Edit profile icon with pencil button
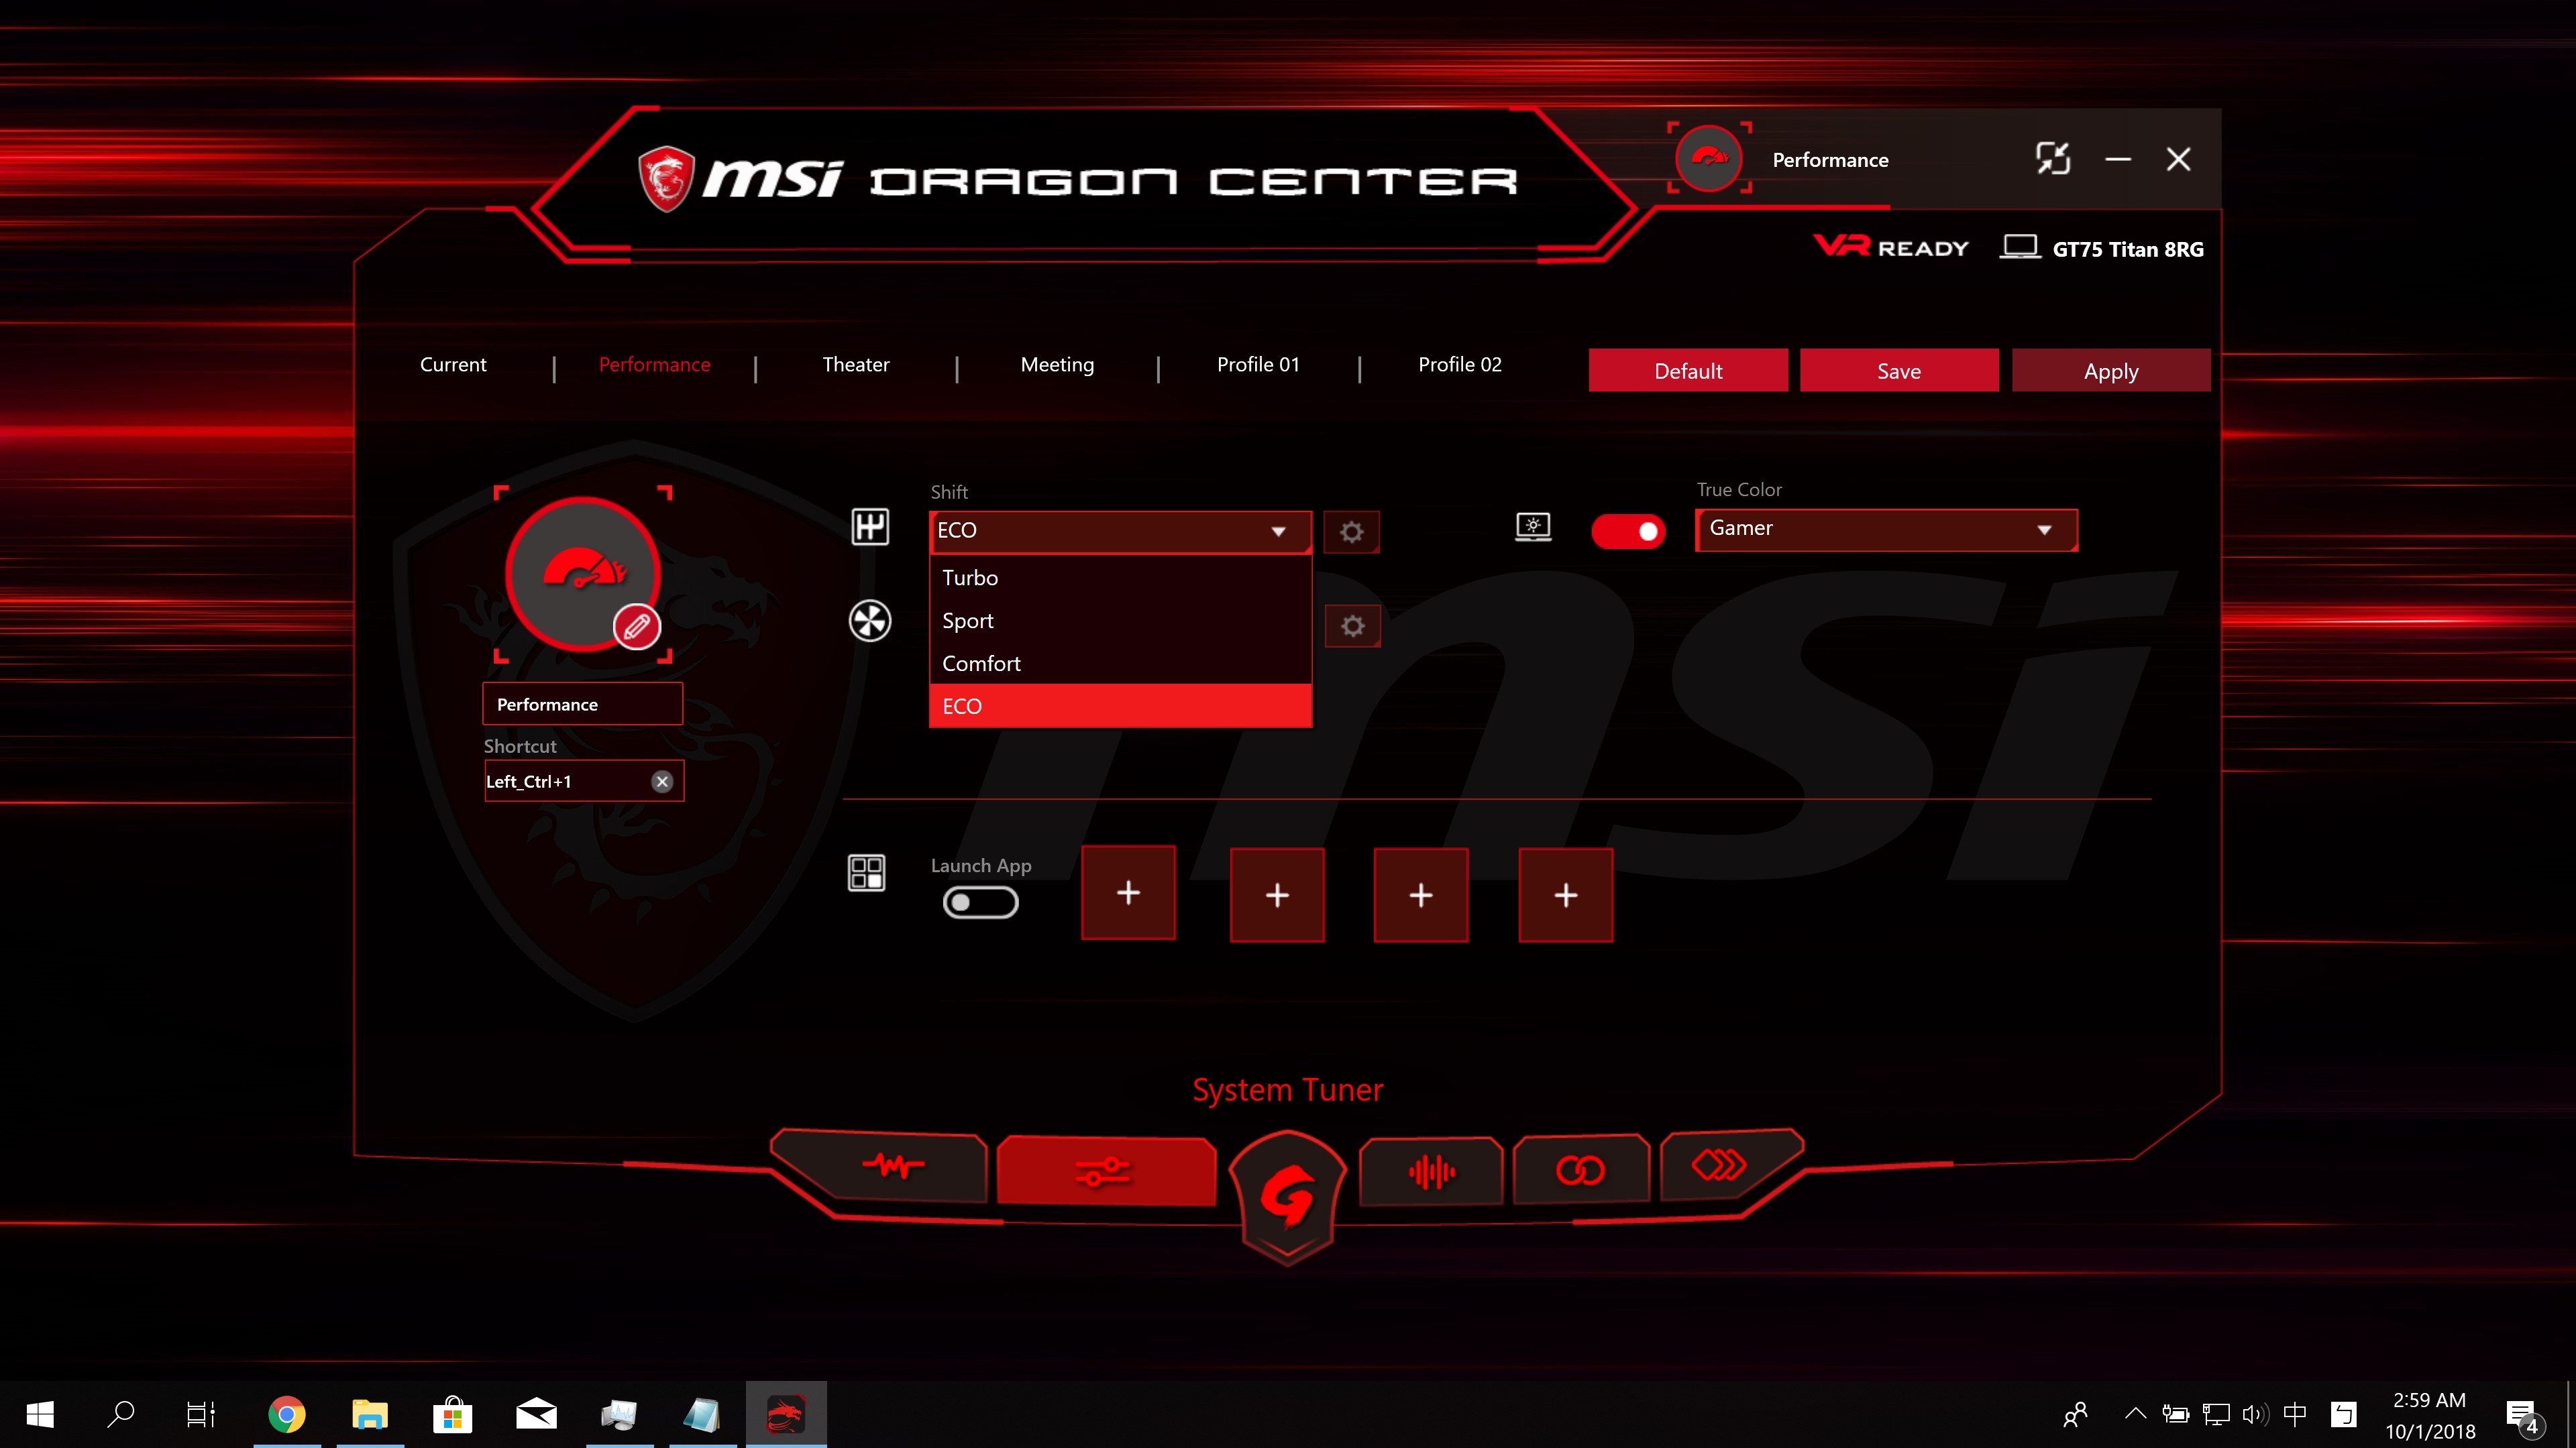This screenshot has width=2576, height=1448. pyautogui.click(x=637, y=627)
